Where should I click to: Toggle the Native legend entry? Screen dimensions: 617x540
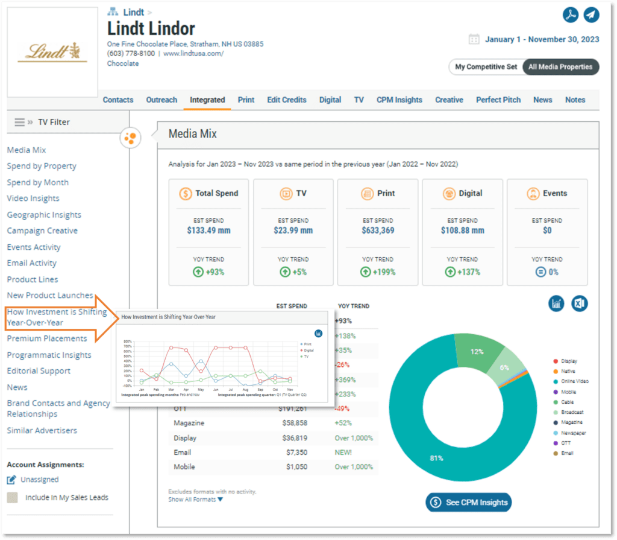[x=564, y=371]
